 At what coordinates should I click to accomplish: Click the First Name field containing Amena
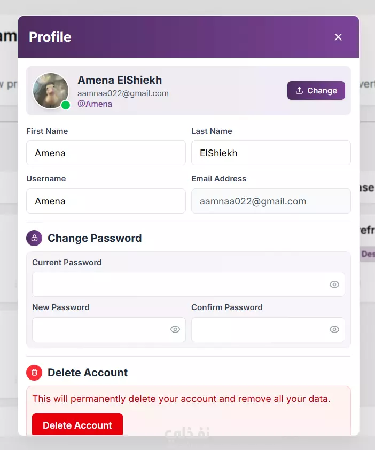[106, 153]
